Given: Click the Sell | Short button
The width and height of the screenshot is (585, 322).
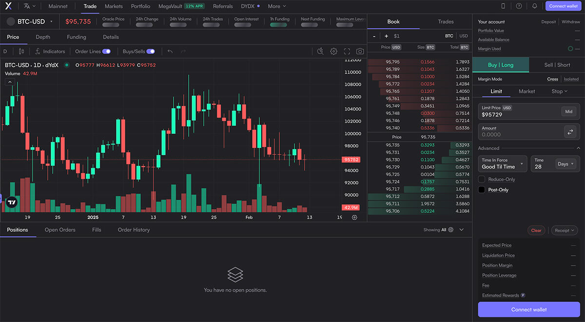Looking at the screenshot, I should point(557,65).
